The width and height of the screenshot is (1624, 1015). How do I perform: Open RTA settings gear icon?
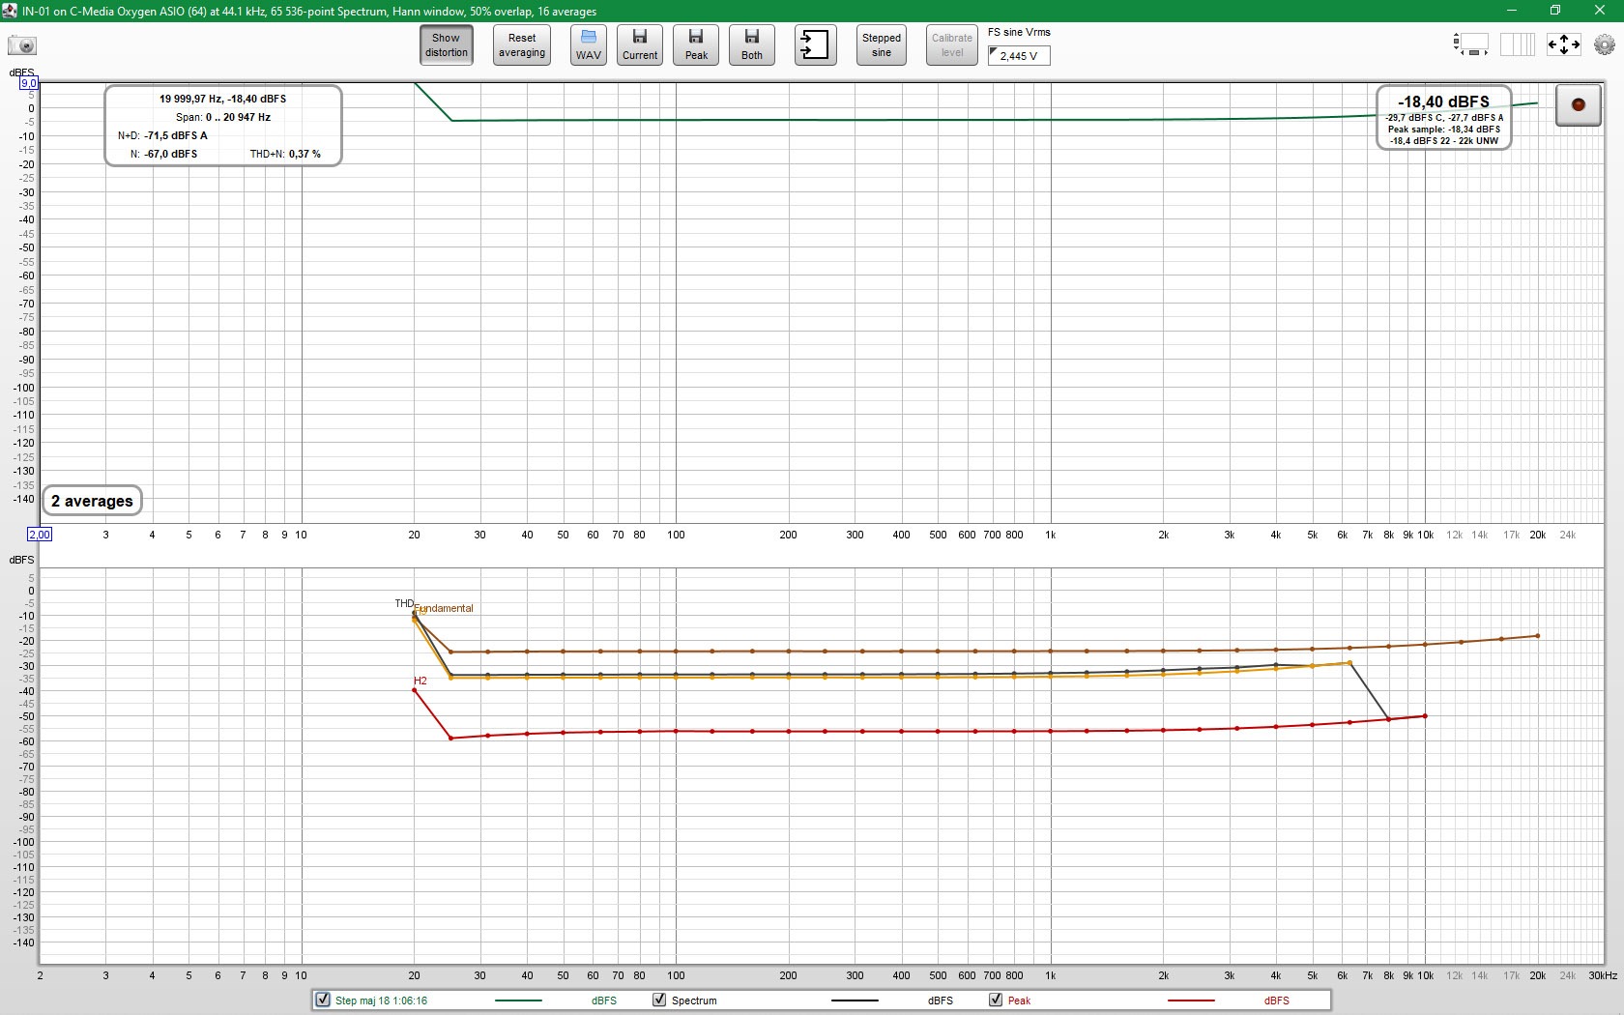[x=1605, y=44]
